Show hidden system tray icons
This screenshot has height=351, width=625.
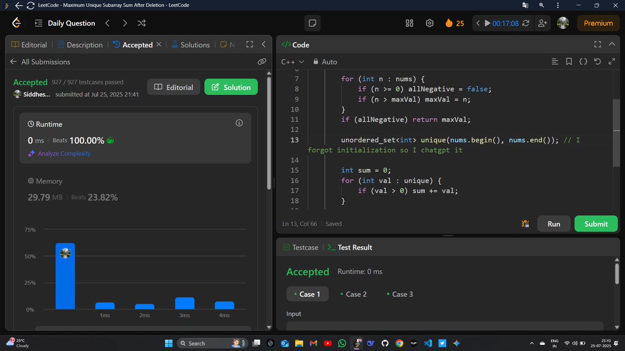click(x=531, y=343)
